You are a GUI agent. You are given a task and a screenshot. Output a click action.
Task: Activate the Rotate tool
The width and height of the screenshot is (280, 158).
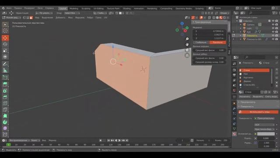5,44
